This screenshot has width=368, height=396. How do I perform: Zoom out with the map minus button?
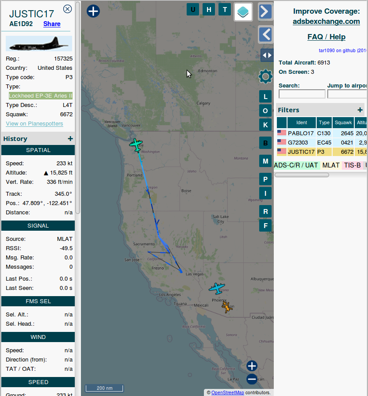(x=252, y=379)
